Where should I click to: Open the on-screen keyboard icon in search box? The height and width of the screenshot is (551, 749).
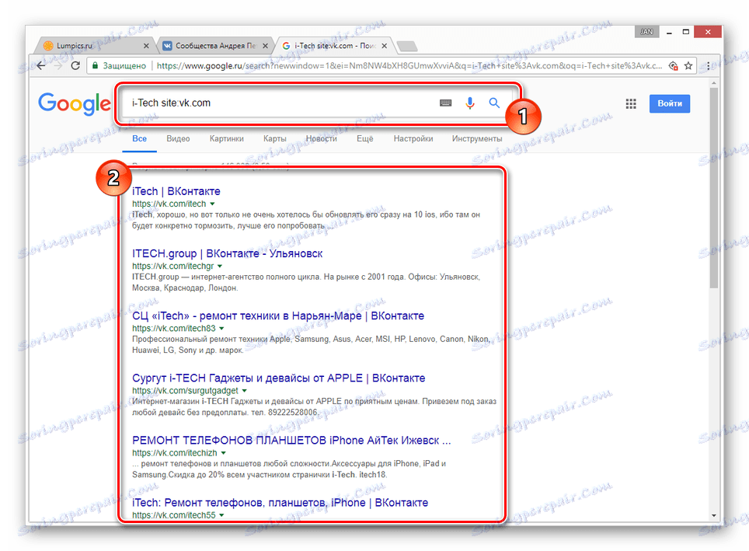click(x=445, y=103)
